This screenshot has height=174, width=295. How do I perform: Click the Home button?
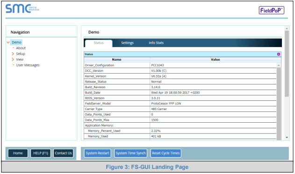(18, 153)
